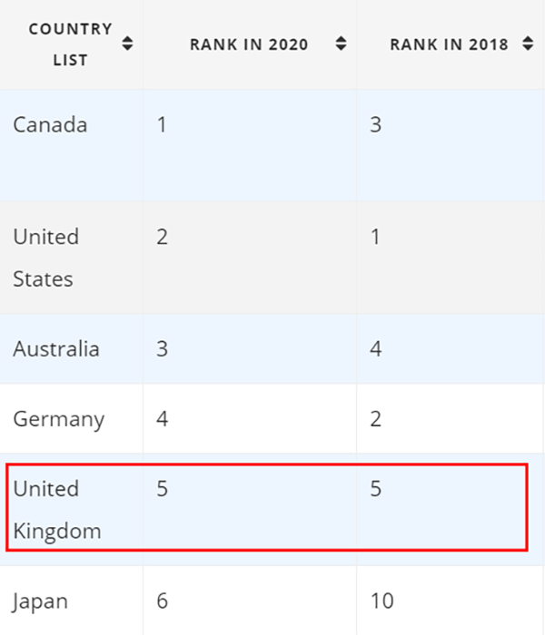545x635 pixels.
Task: Select the Japan country cell
Action: click(40, 601)
